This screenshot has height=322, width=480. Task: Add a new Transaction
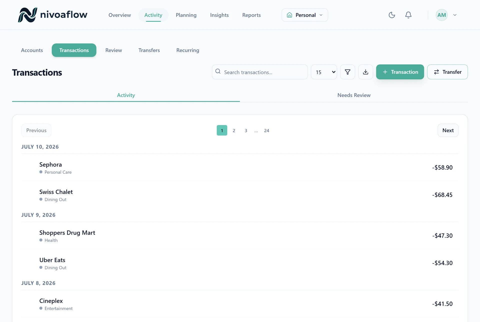[400, 72]
